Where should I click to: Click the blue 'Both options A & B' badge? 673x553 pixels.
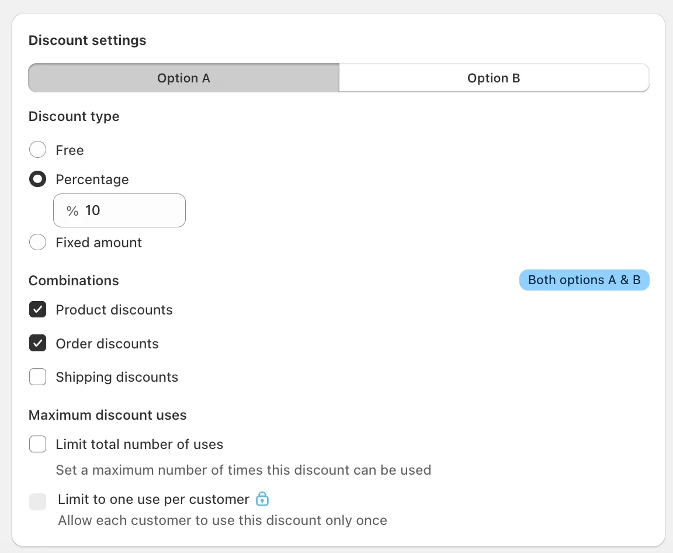point(584,280)
